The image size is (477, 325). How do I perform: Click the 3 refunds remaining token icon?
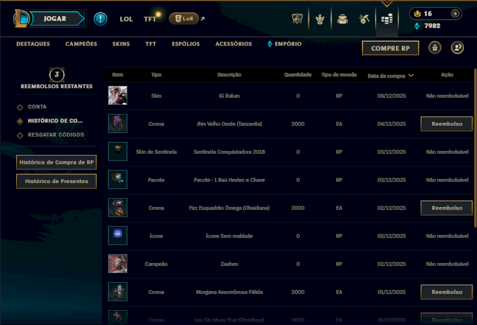click(57, 75)
